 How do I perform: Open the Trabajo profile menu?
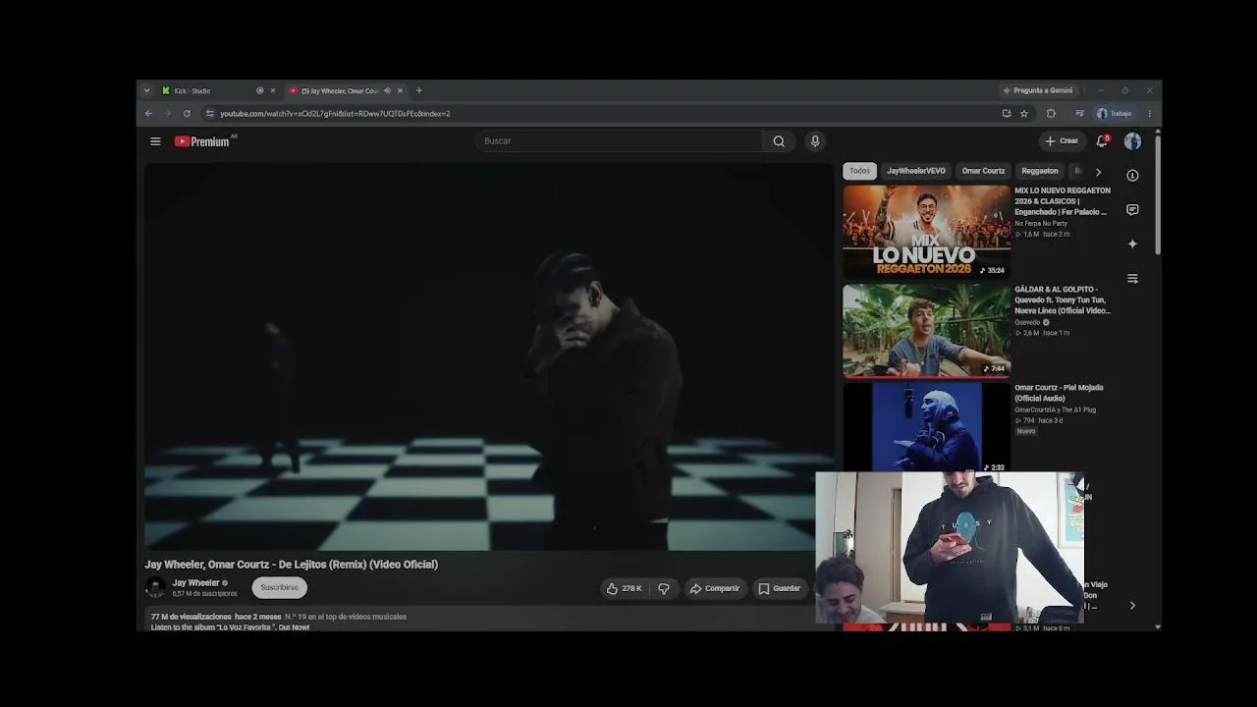pyautogui.click(x=1115, y=114)
